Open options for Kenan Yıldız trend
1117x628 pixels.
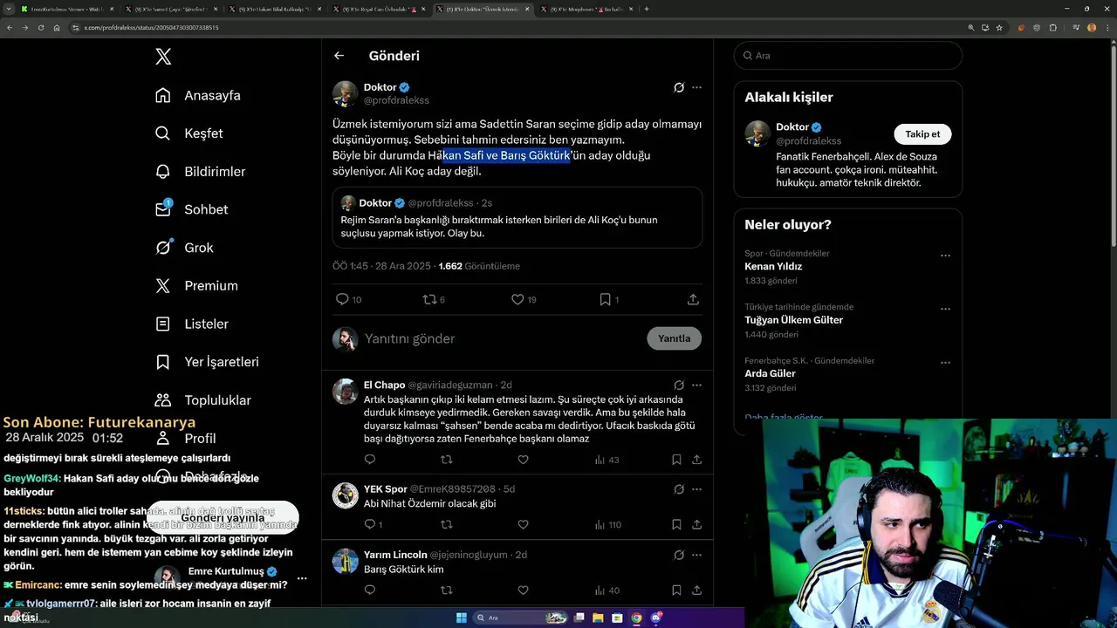945,256
